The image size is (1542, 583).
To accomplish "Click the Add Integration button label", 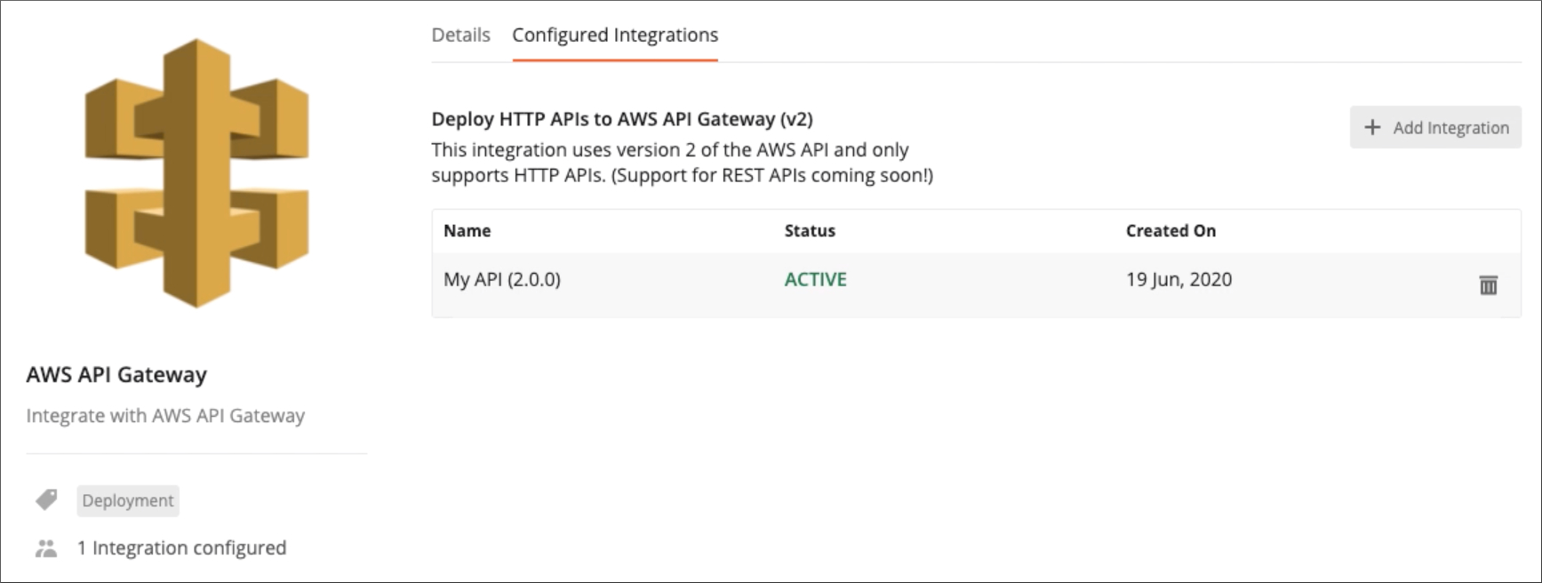I will coord(1450,128).
